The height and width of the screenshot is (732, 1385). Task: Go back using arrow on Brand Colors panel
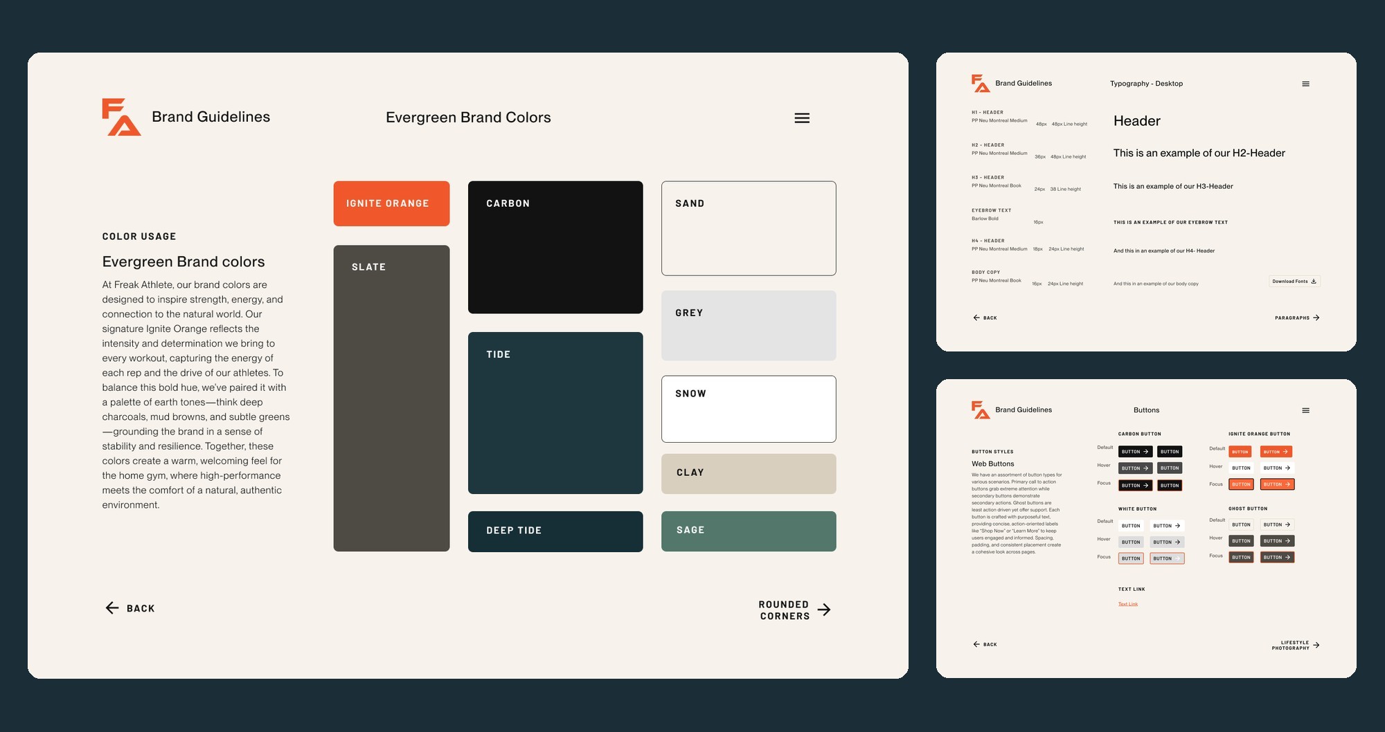[112, 608]
